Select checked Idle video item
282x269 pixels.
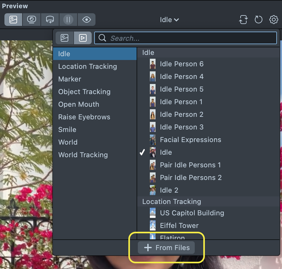coord(166,152)
